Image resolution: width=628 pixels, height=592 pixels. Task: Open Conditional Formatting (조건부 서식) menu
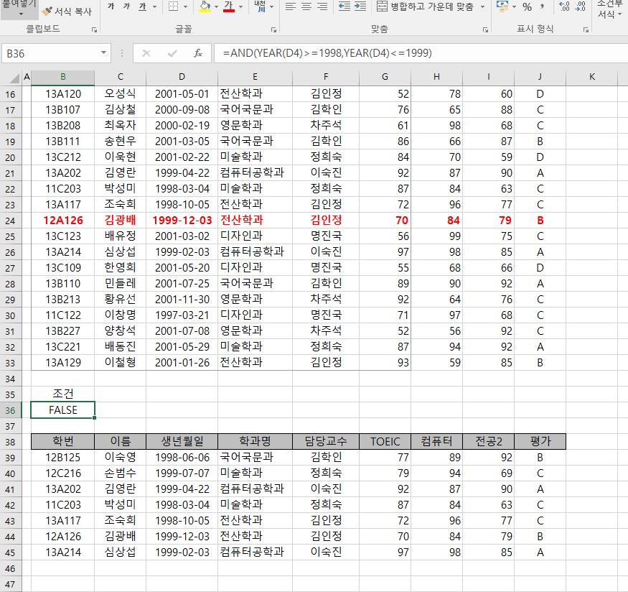[610, 9]
